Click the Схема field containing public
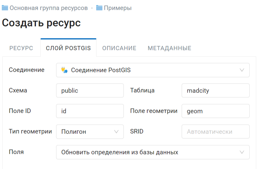Screen dimensions: 260x169 (90, 90)
